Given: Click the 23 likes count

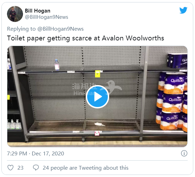Looking at the screenshot, I should click(x=20, y=168).
